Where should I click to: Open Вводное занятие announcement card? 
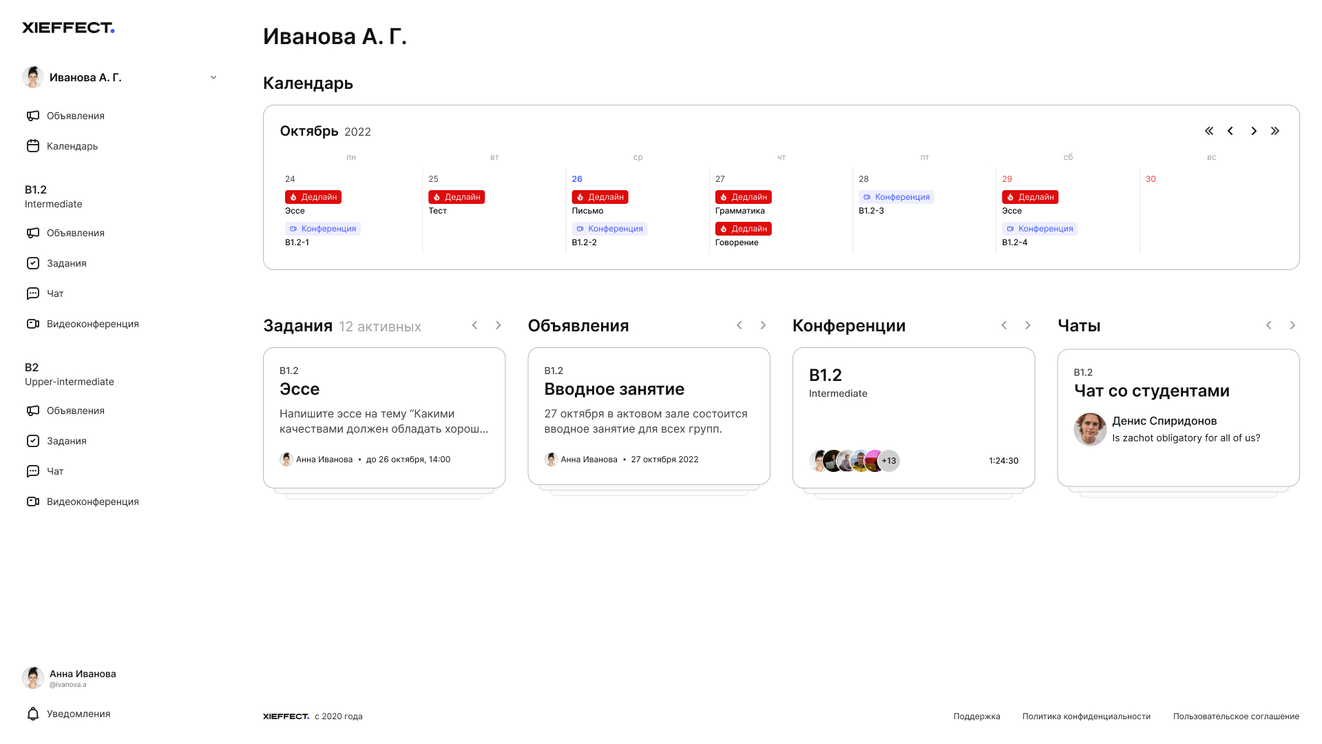649,416
